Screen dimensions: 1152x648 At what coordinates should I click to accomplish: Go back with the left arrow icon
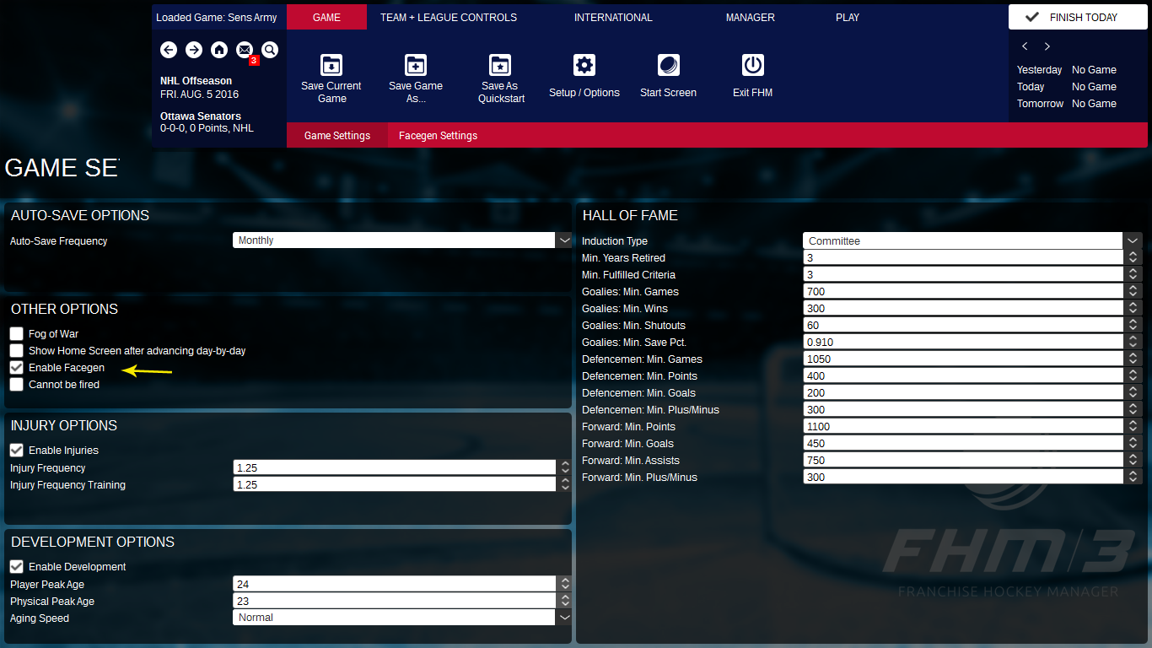coord(169,50)
